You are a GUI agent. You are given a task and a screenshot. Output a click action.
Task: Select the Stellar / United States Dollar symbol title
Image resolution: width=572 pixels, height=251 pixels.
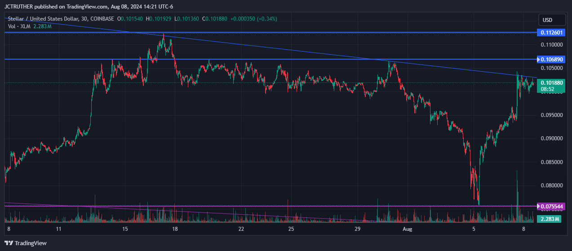coord(47,19)
